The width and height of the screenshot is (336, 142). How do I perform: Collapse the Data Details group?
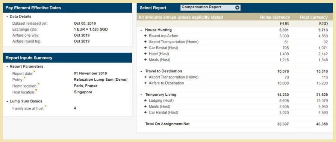7,17
